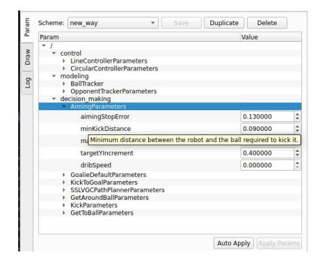Switch to the Param side tab
This screenshot has height=264, width=320.
(27, 27)
